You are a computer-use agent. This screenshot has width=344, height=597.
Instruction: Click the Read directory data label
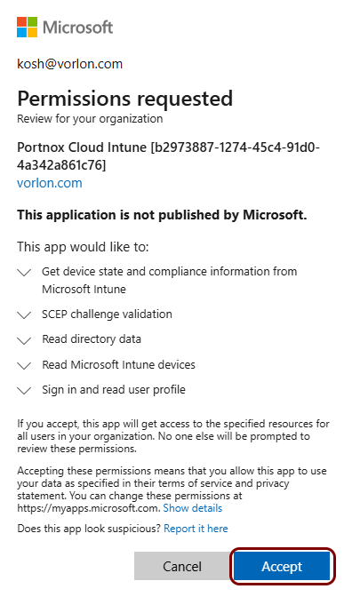[x=92, y=338]
